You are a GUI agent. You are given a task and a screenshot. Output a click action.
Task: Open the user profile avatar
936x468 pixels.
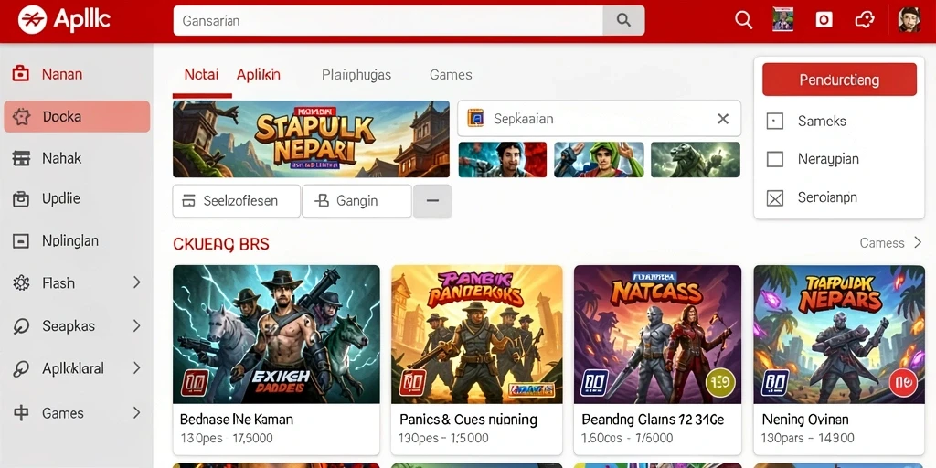point(909,20)
